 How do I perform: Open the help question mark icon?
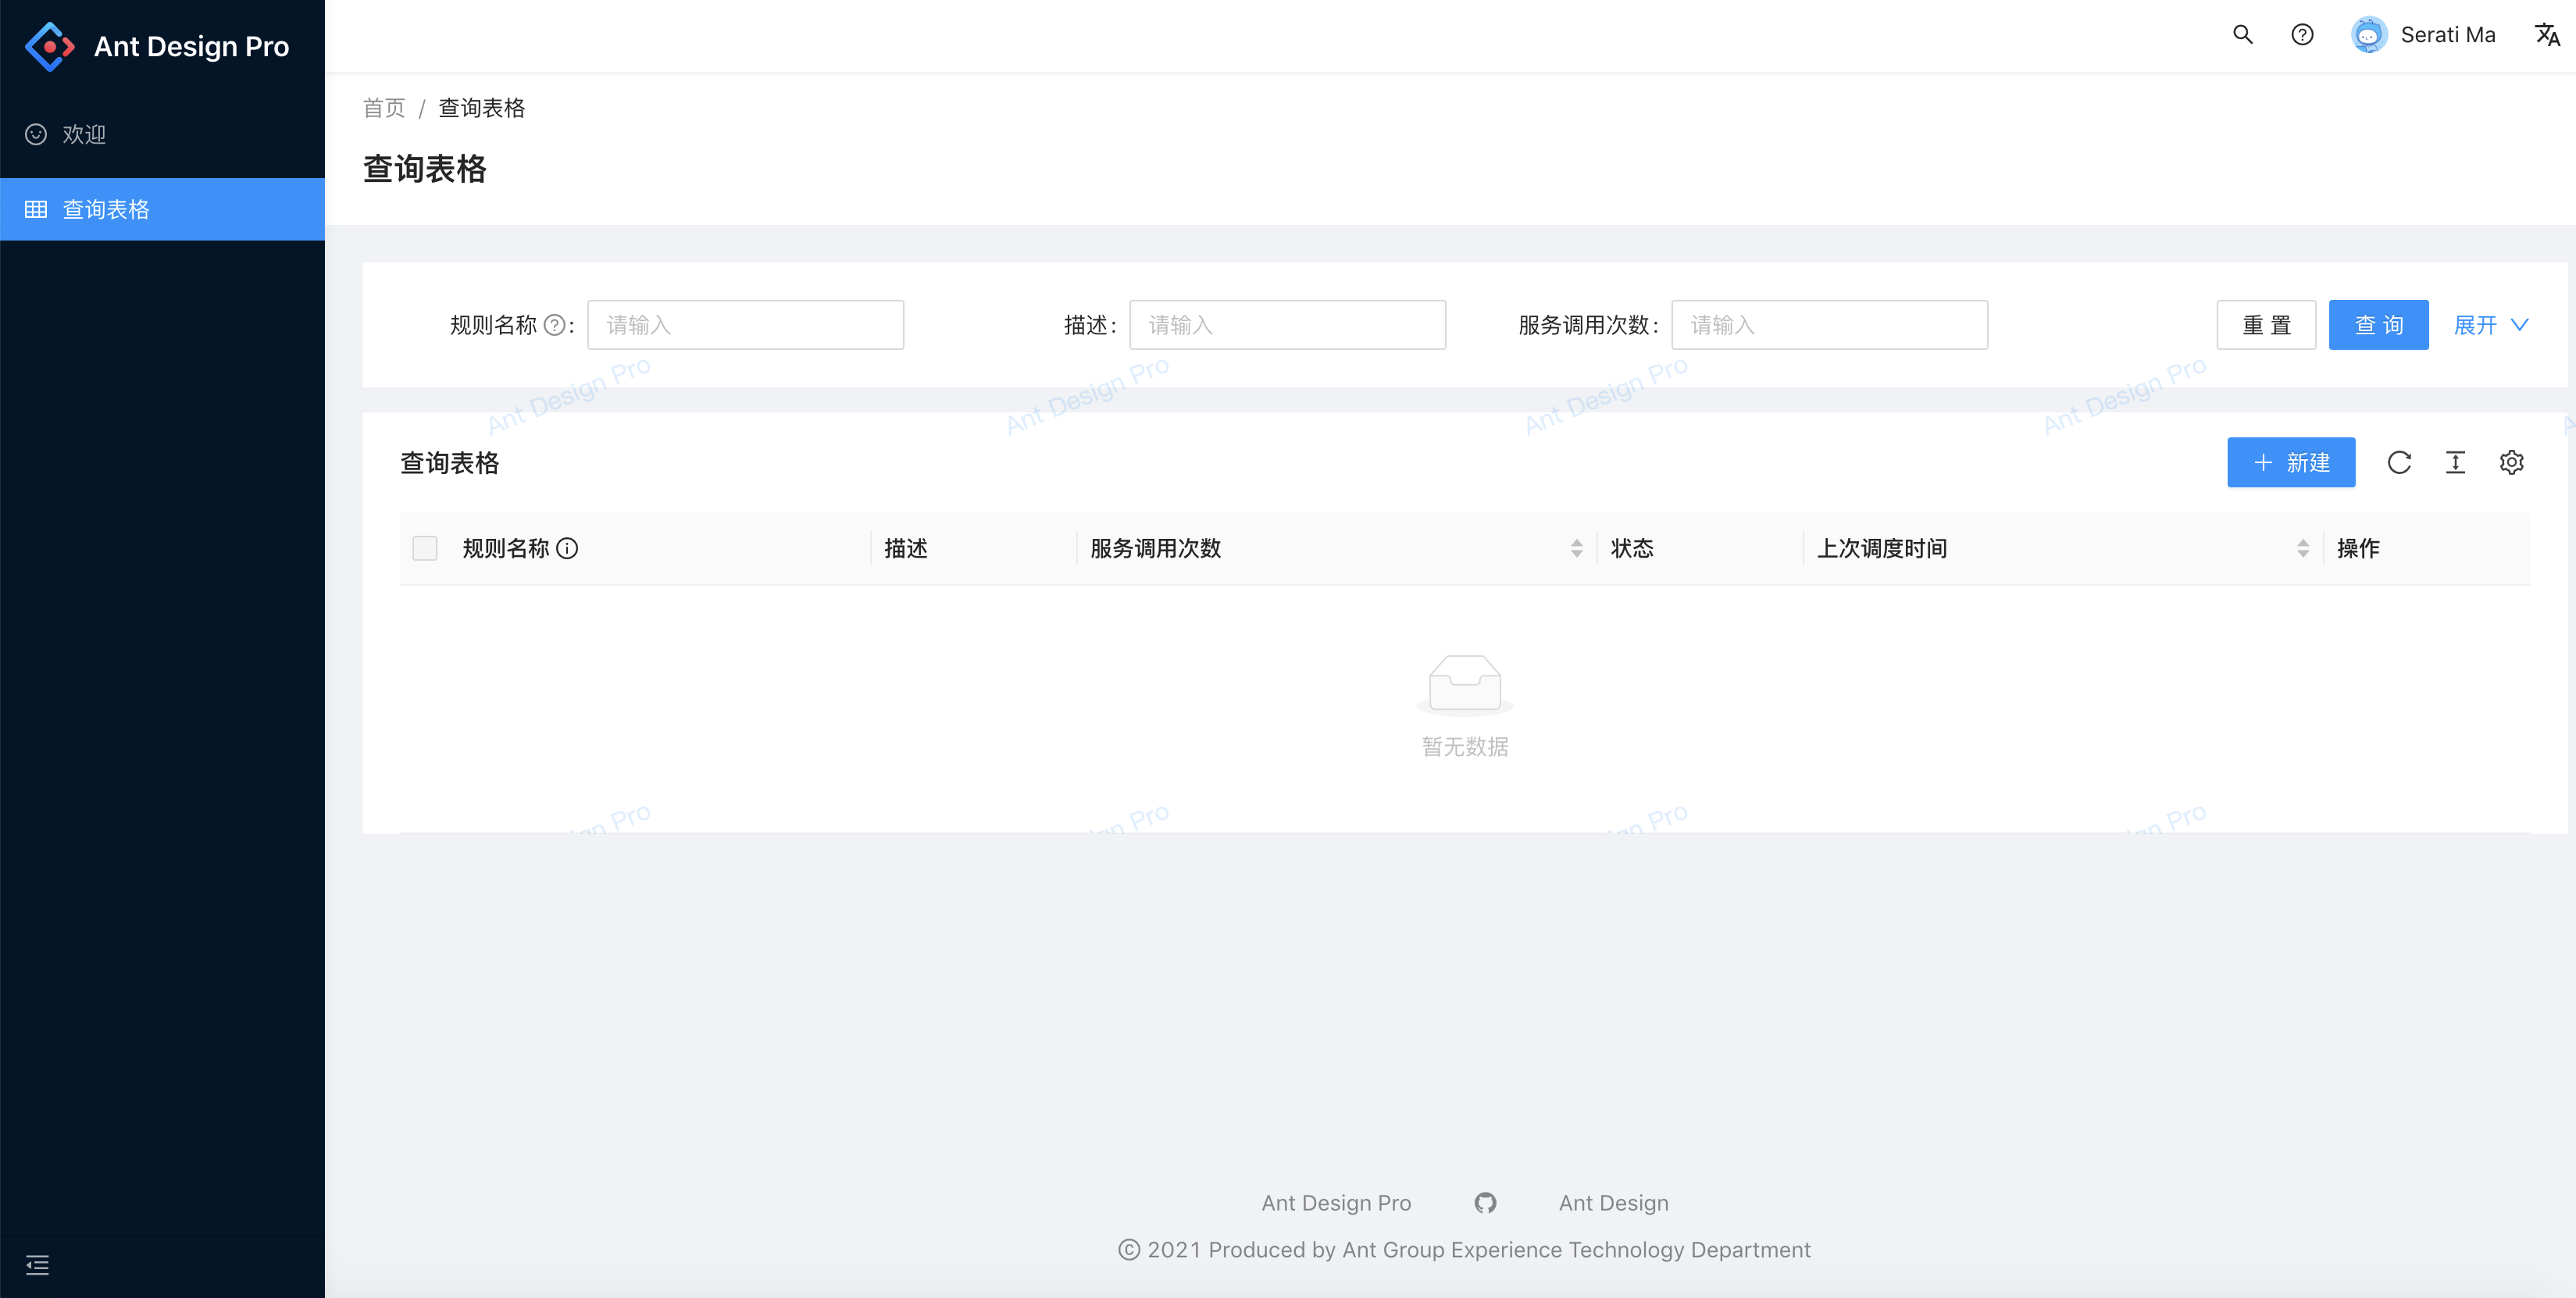point(2302,34)
